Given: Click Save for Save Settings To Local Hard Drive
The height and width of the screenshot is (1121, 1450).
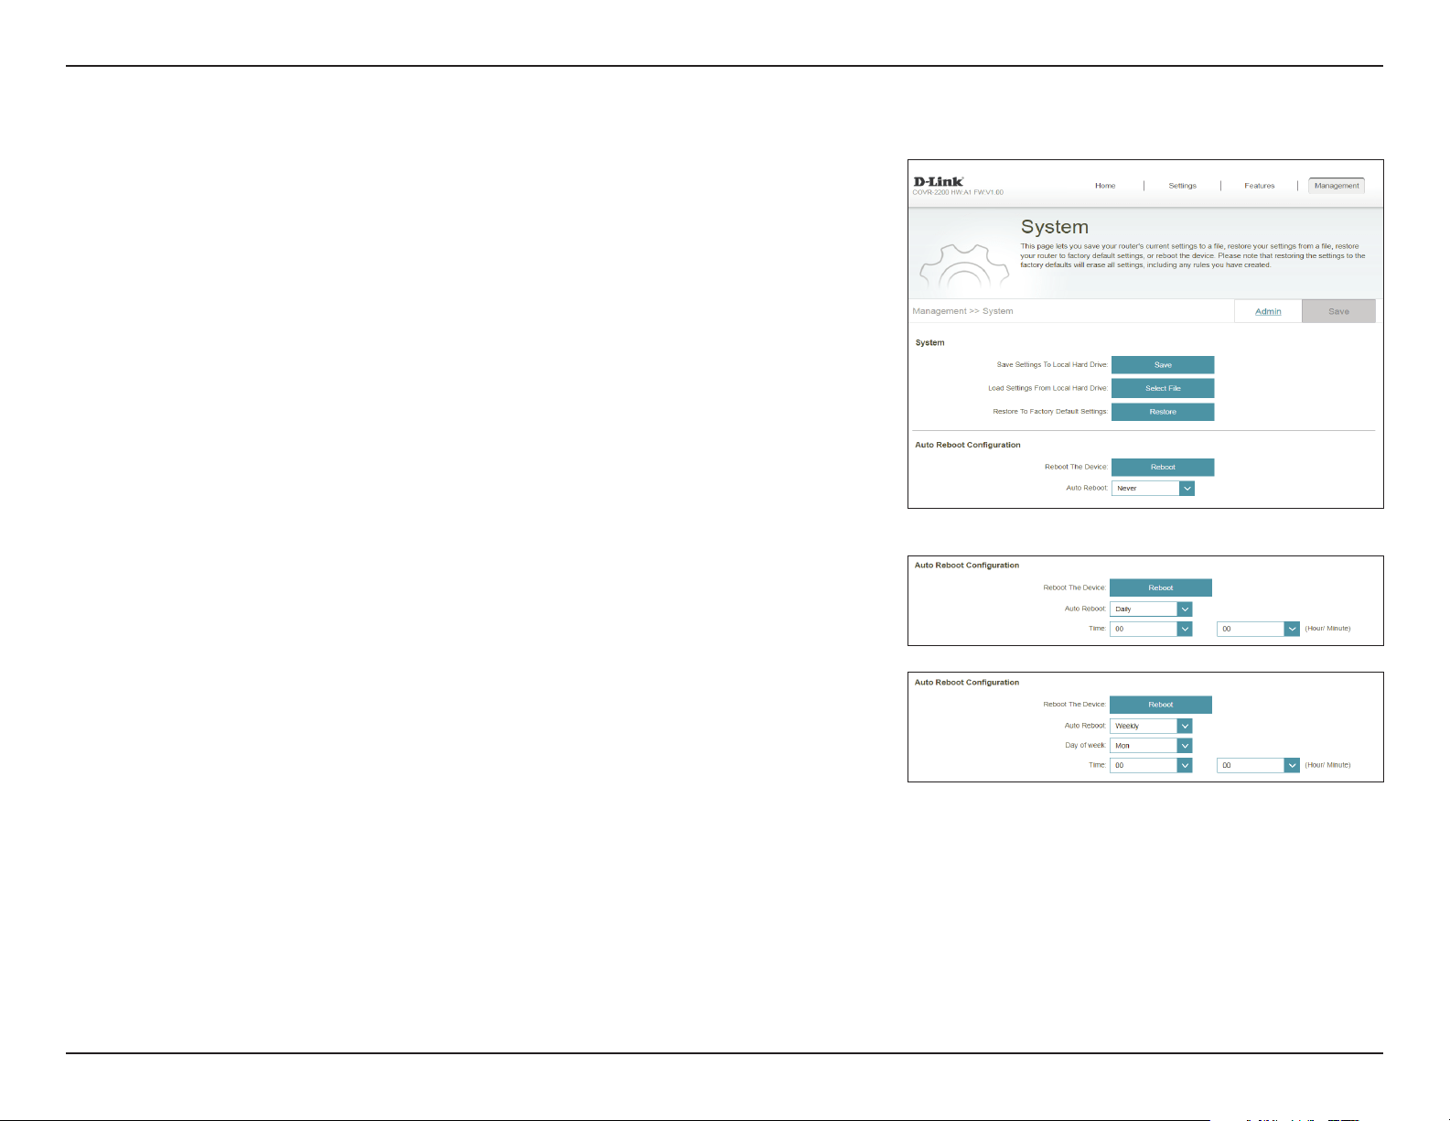Looking at the screenshot, I should (x=1163, y=365).
